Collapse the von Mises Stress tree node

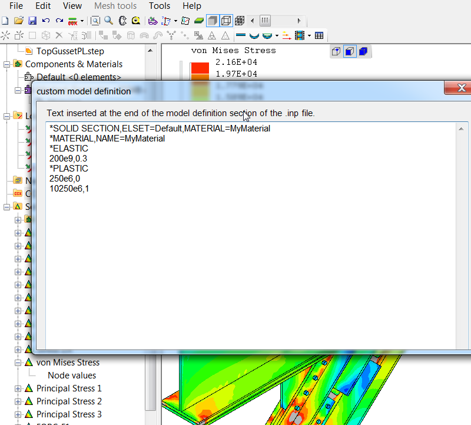(18, 363)
